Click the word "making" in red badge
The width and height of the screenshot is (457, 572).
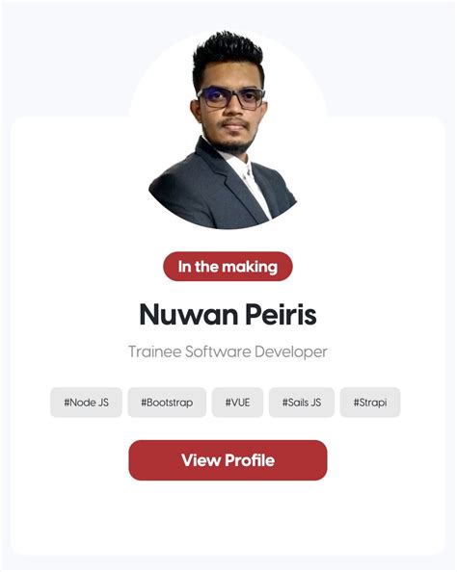click(251, 267)
